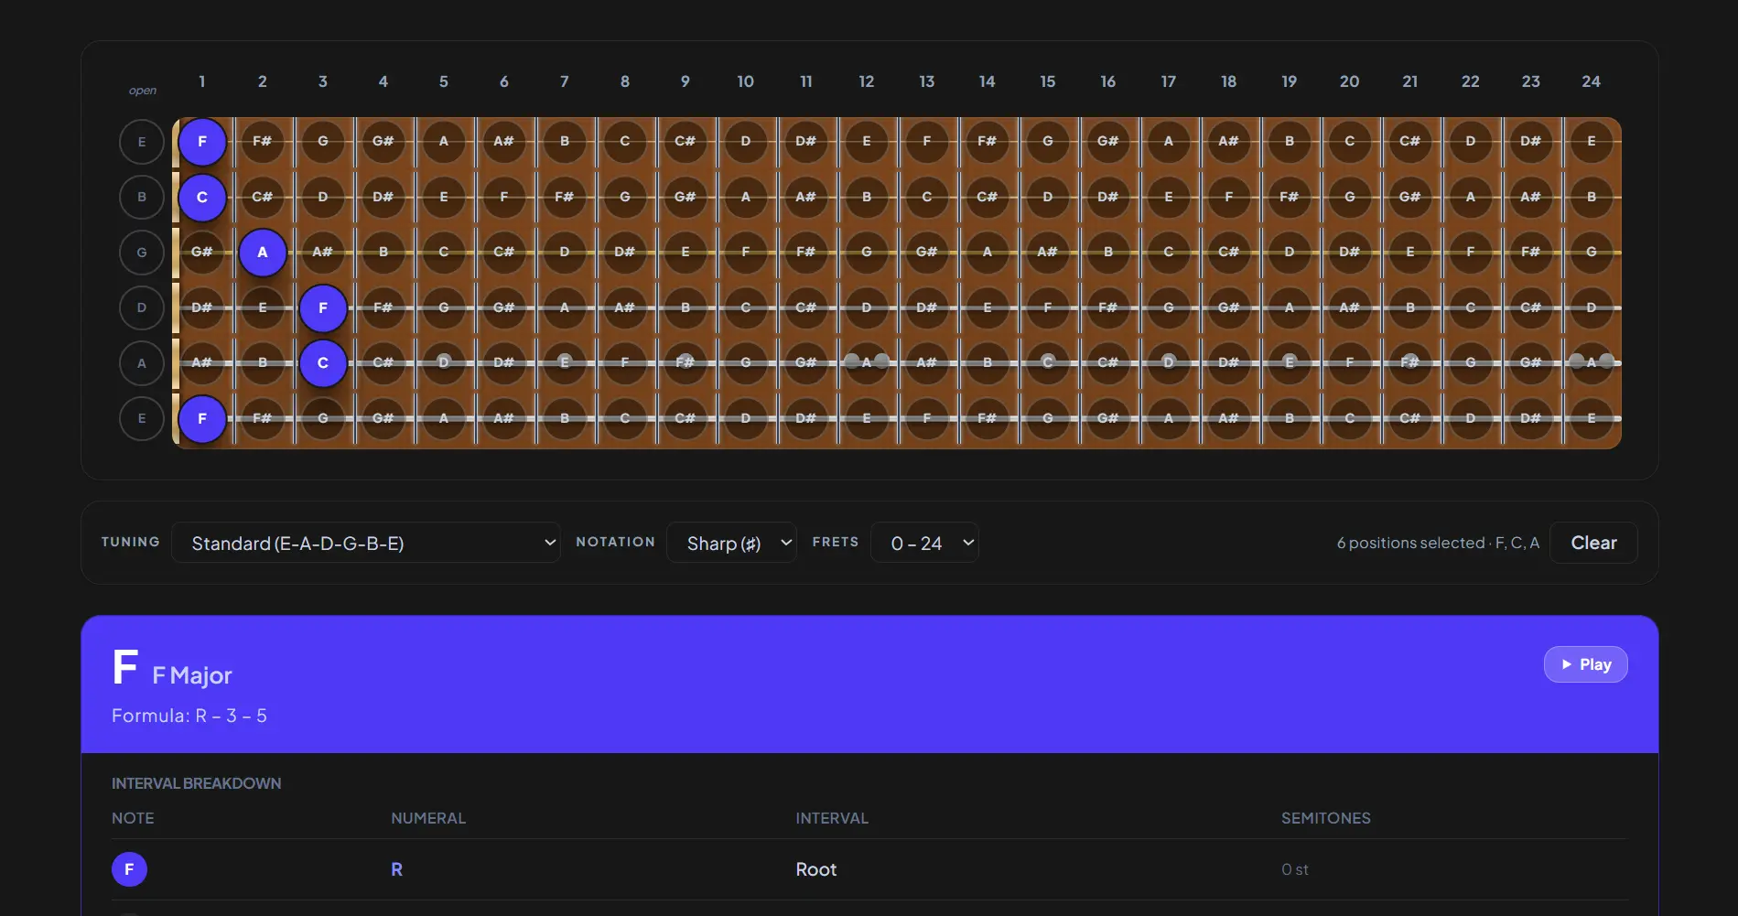
Task: Toggle the open G string circle
Action: coord(142,253)
